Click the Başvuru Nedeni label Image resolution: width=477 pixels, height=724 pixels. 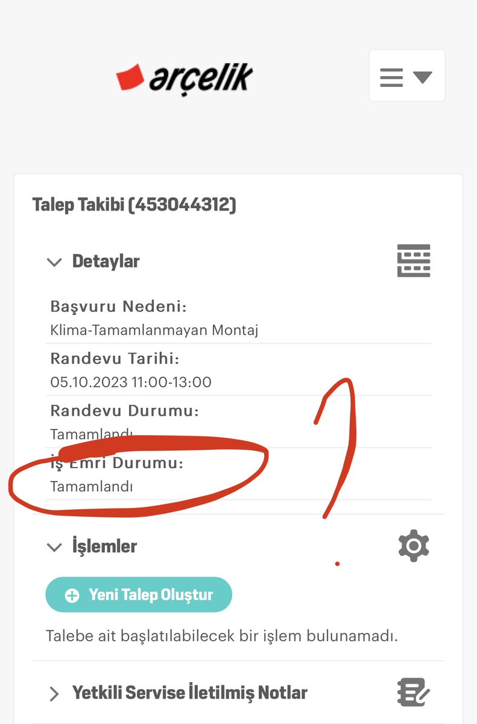[x=119, y=306]
